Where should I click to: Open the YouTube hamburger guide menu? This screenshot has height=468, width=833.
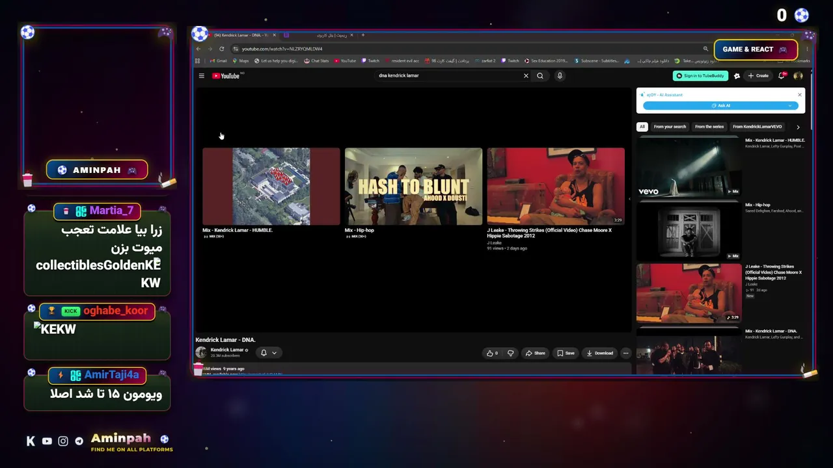point(202,76)
